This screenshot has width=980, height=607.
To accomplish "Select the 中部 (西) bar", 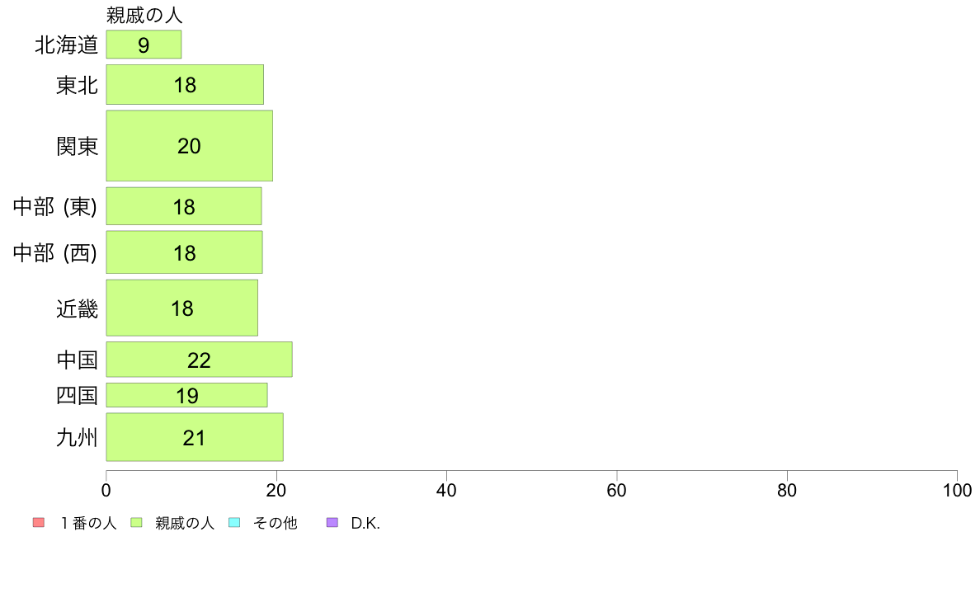I will (185, 252).
